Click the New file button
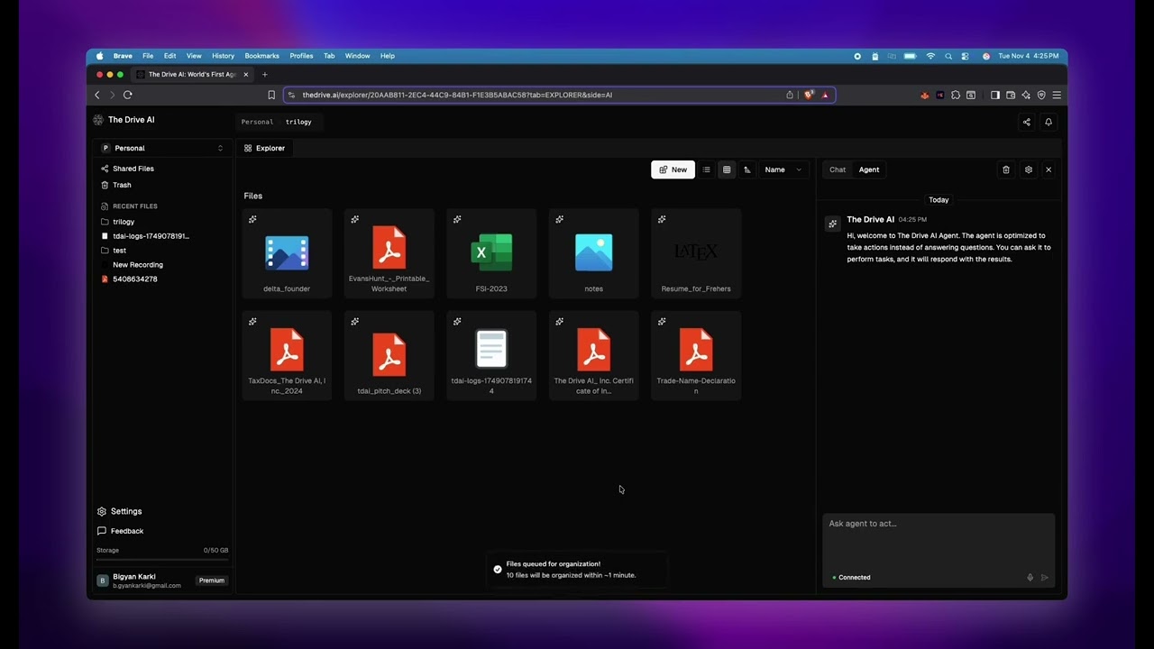Viewport: 1154px width, 649px height. click(x=673, y=169)
